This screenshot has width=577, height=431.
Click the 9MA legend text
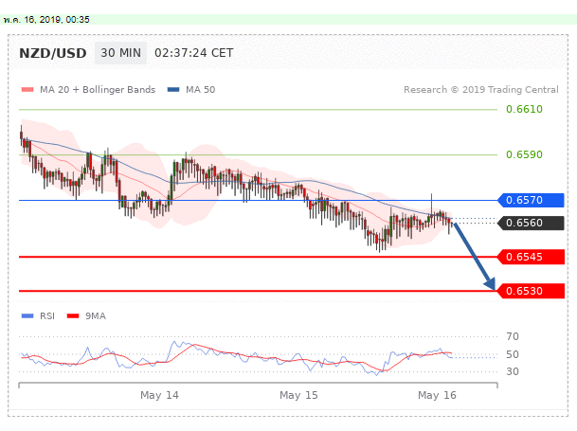click(x=96, y=316)
